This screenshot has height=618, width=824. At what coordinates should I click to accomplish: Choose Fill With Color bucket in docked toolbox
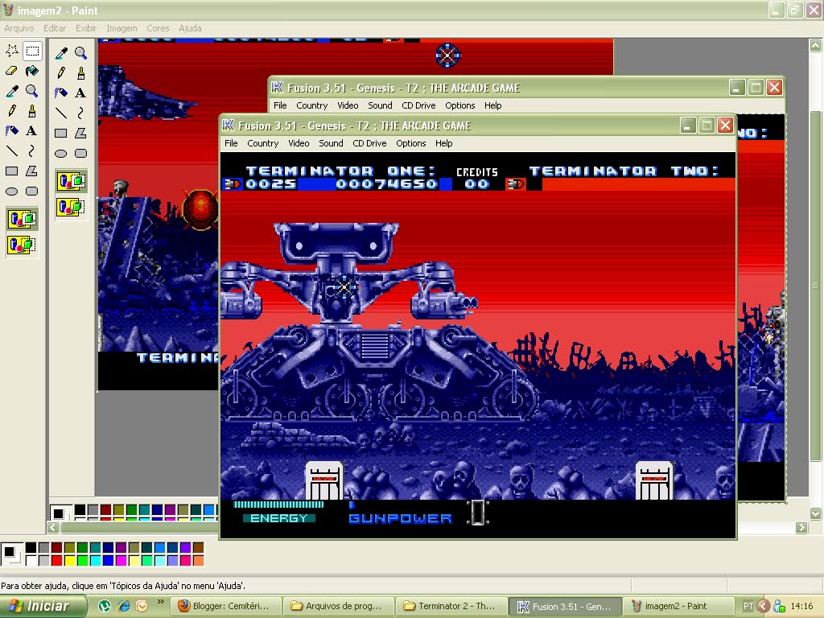[x=32, y=71]
